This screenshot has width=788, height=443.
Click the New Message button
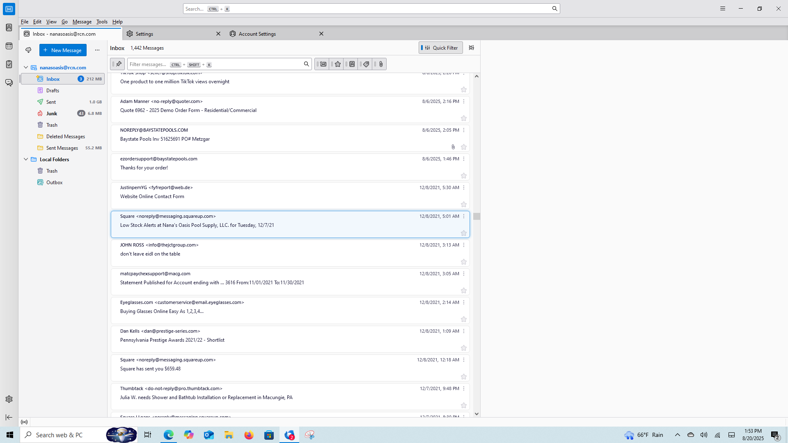[63, 50]
